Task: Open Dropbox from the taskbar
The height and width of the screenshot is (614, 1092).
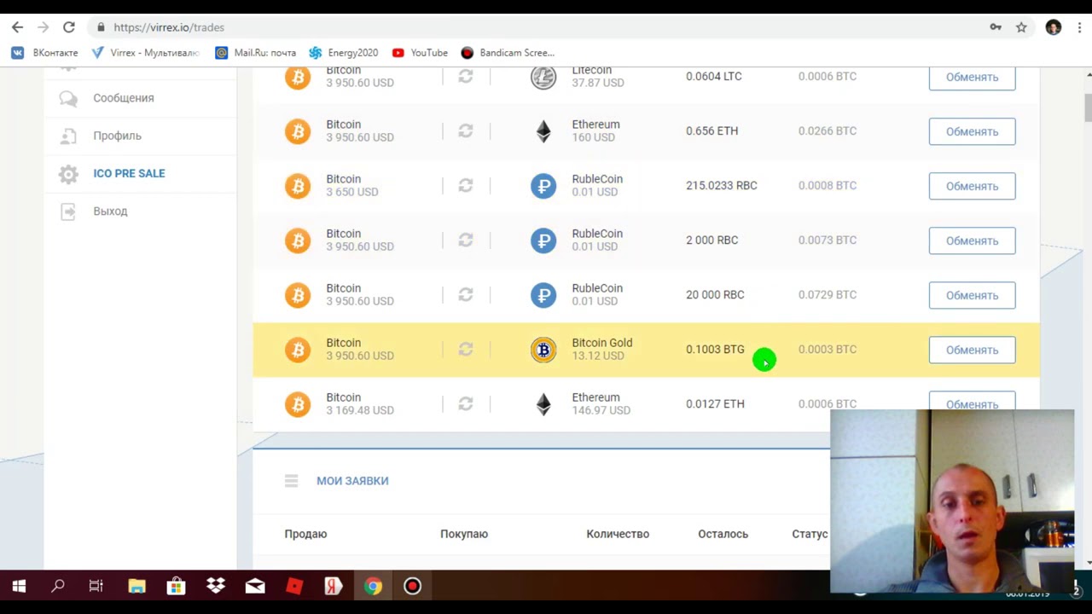Action: [x=215, y=586]
